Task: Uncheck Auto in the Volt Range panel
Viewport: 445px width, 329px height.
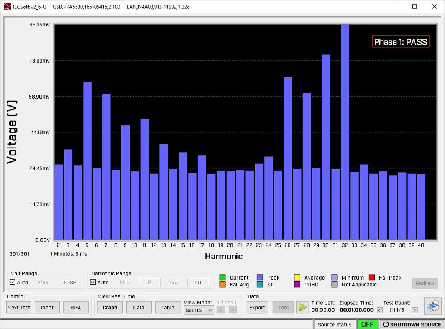Action: coord(13,282)
